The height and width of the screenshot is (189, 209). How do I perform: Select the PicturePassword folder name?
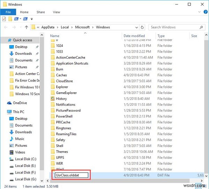tap(68, 111)
